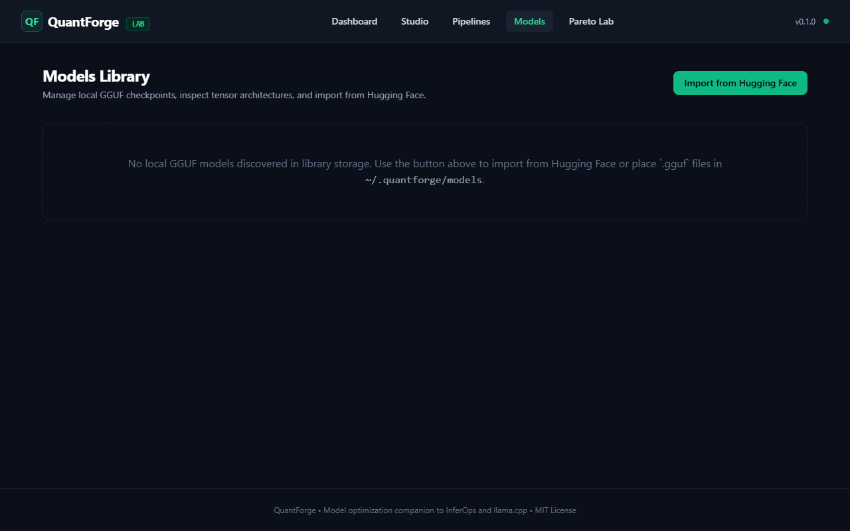The width and height of the screenshot is (850, 531).
Task: Click the QF logo icon
Action: tap(32, 21)
